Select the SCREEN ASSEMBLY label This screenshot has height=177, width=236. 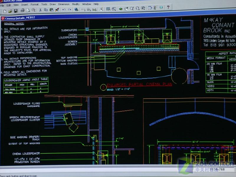tap(71, 43)
